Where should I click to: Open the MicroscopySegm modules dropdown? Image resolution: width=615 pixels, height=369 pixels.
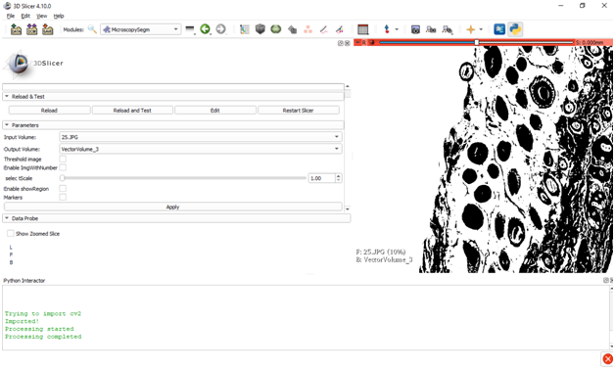pyautogui.click(x=140, y=29)
